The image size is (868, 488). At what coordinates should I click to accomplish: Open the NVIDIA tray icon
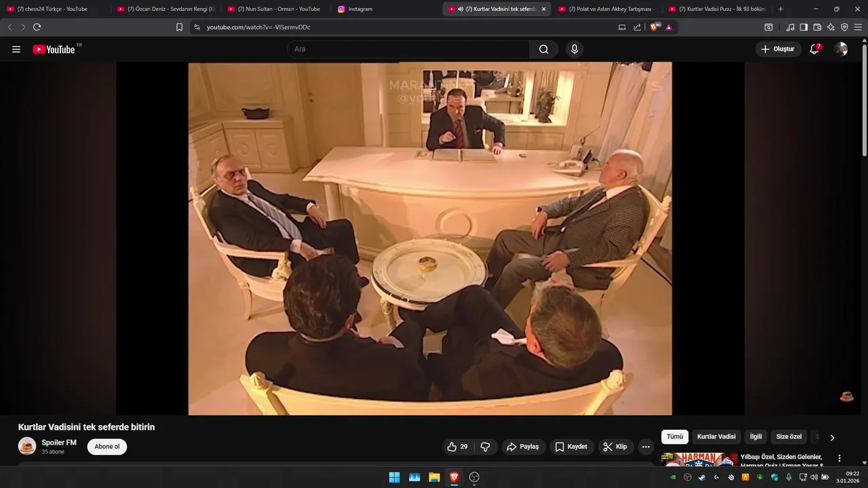[x=673, y=477]
